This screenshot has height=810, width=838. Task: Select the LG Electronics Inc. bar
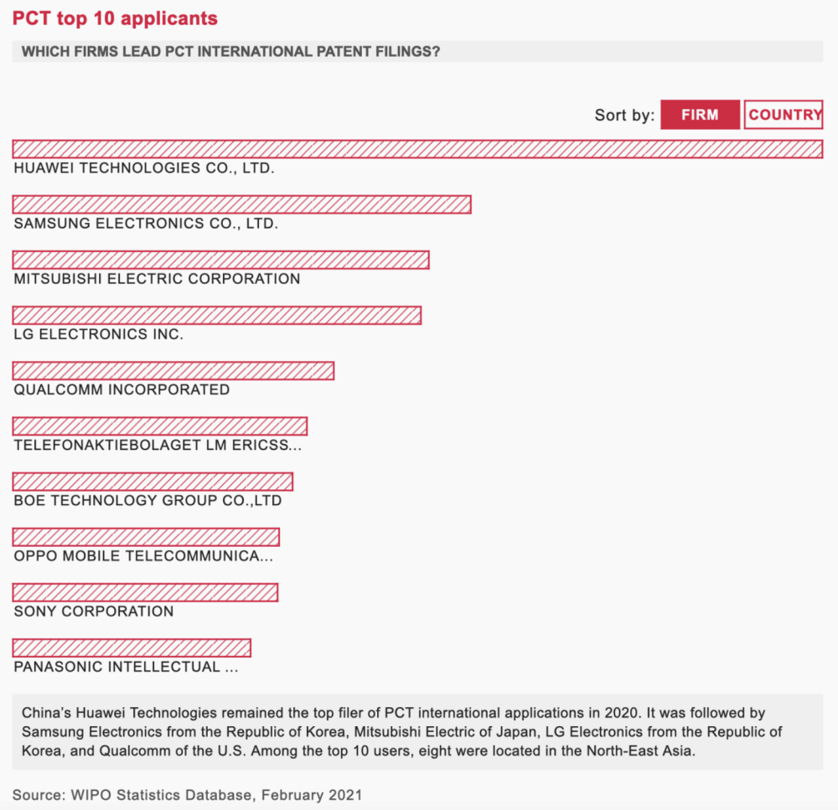216,315
